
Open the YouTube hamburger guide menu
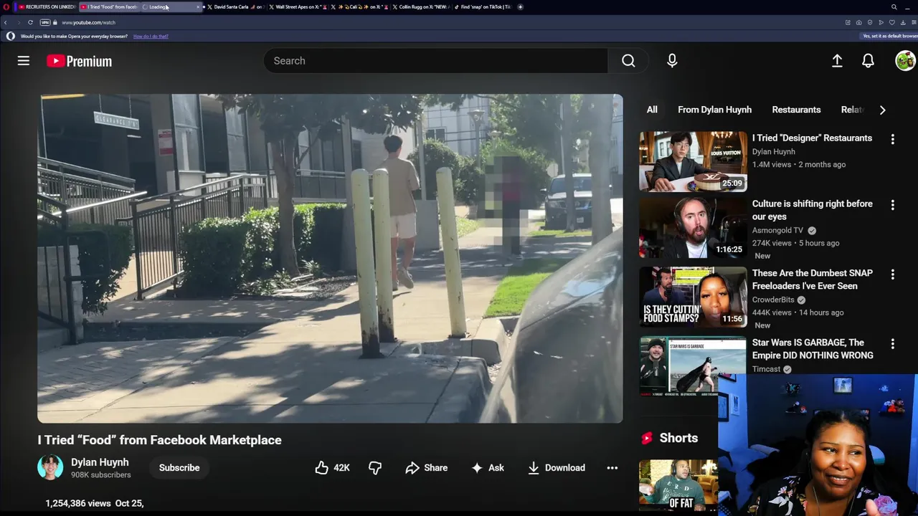(x=24, y=61)
